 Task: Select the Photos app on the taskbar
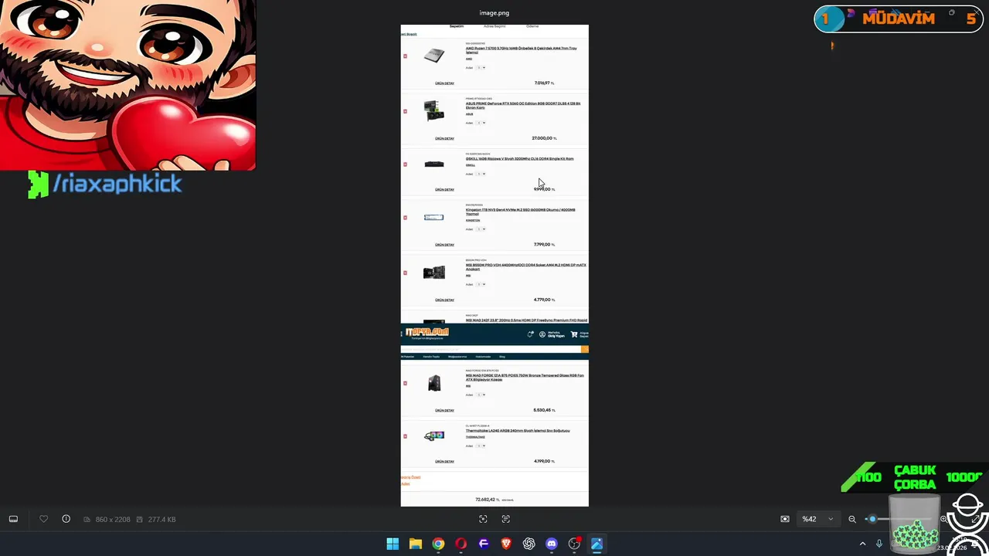(597, 544)
